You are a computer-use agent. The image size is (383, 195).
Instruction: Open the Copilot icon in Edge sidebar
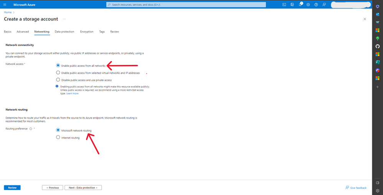tap(377, 7)
